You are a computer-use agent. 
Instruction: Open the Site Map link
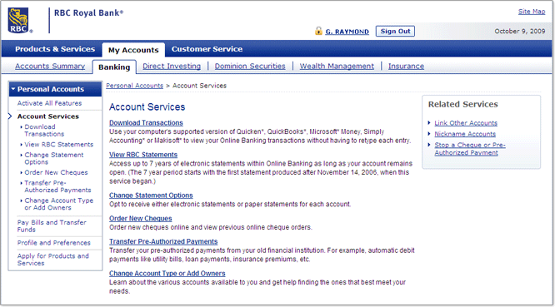532,12
